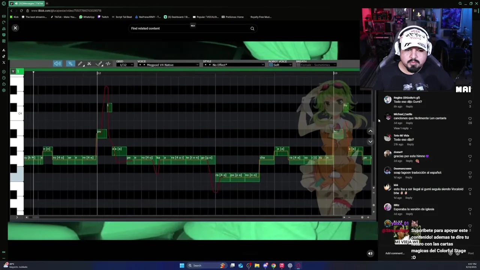Mute the TikTok video with speaker button
The width and height of the screenshot is (480, 270).
point(370,253)
